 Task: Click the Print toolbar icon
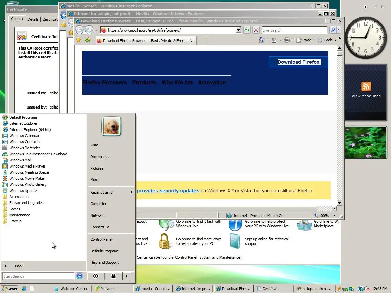[287, 40]
